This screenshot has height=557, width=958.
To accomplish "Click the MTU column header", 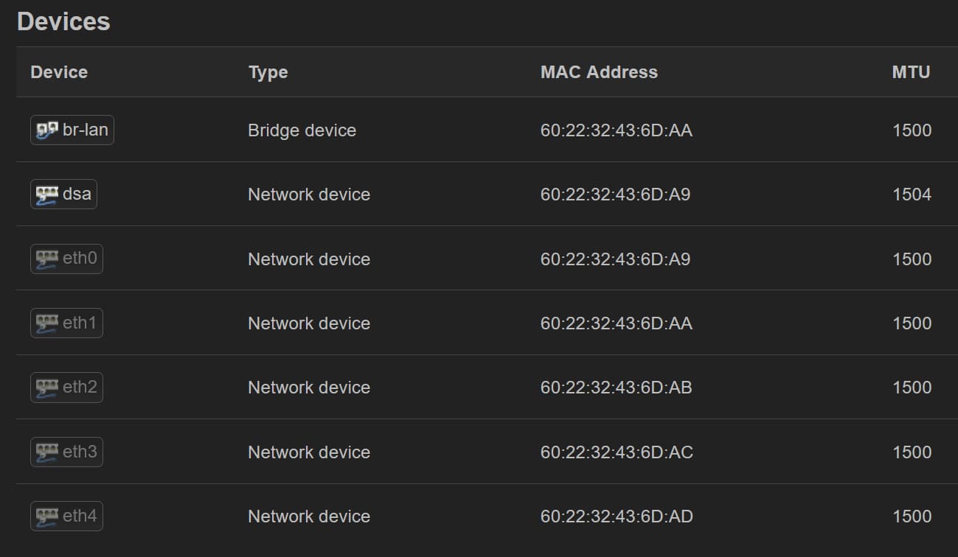I will pyautogui.click(x=910, y=72).
